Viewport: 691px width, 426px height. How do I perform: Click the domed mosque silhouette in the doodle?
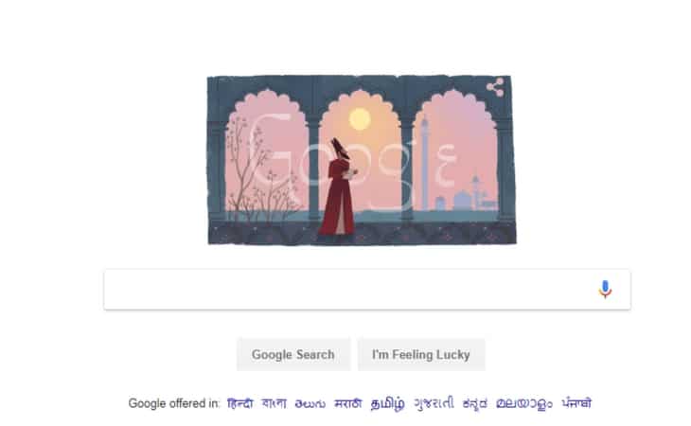tap(463, 199)
